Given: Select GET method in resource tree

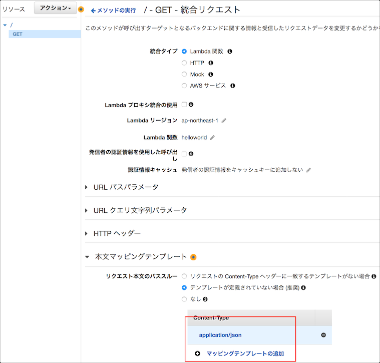Looking at the screenshot, I should pos(18,34).
